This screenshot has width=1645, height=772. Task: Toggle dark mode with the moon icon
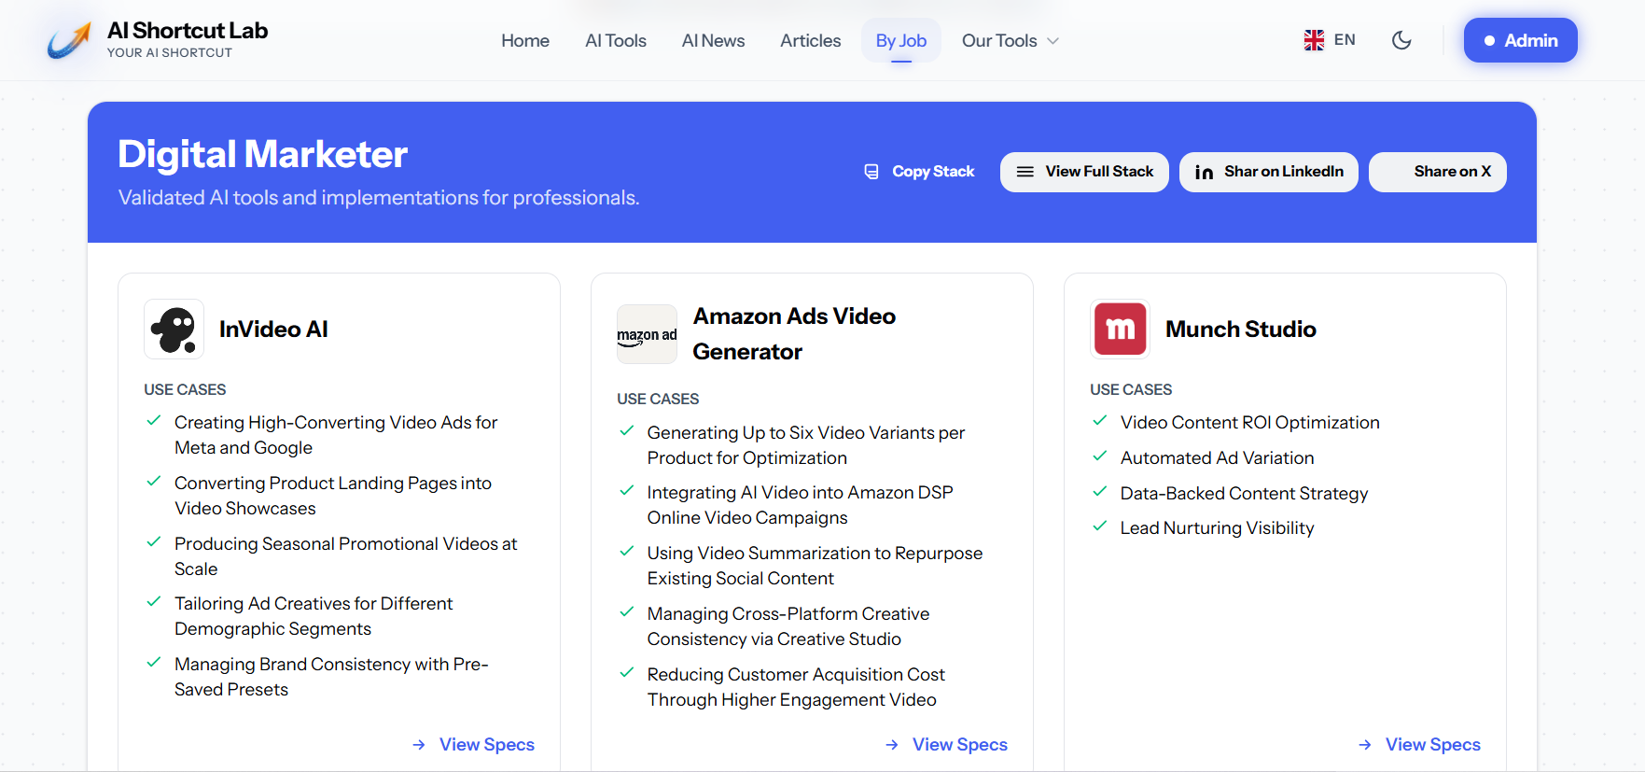point(1401,40)
